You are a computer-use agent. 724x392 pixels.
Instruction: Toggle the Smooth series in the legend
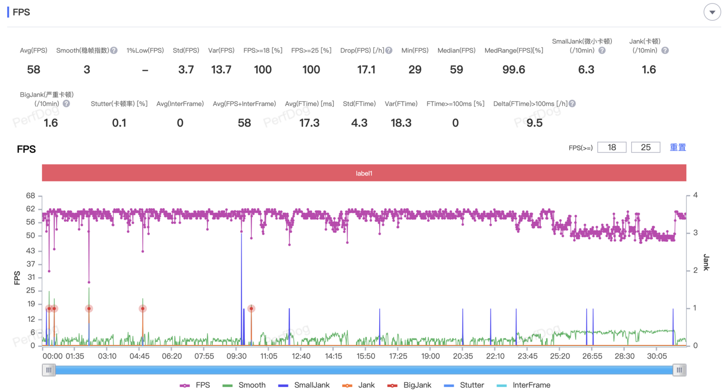point(244,385)
